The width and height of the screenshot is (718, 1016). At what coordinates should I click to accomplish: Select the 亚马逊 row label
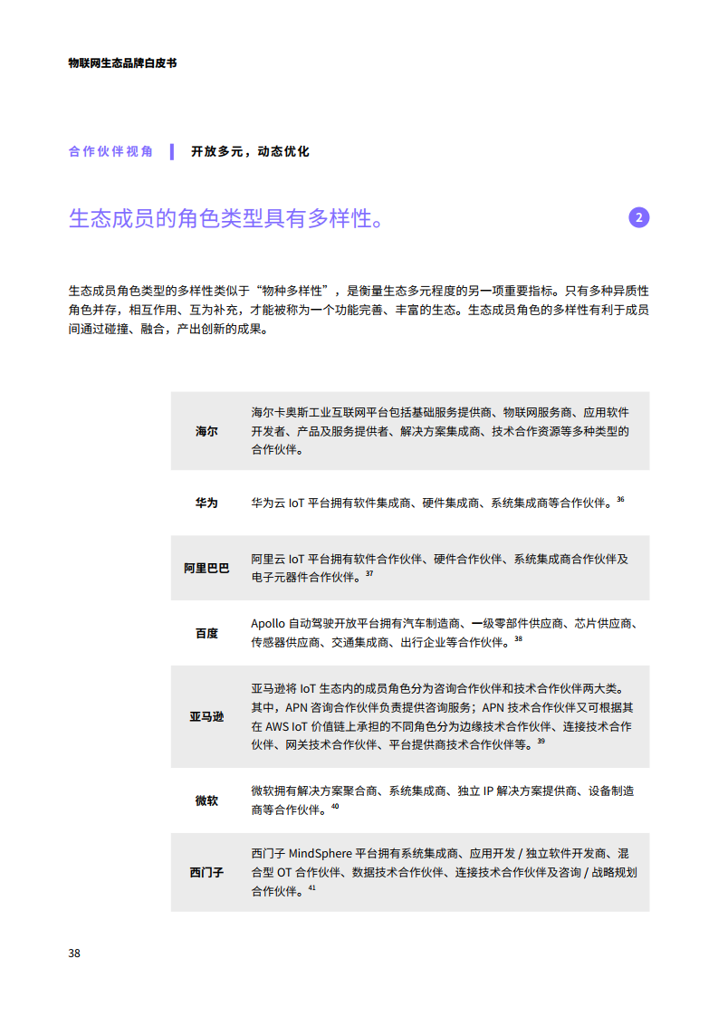tap(206, 716)
